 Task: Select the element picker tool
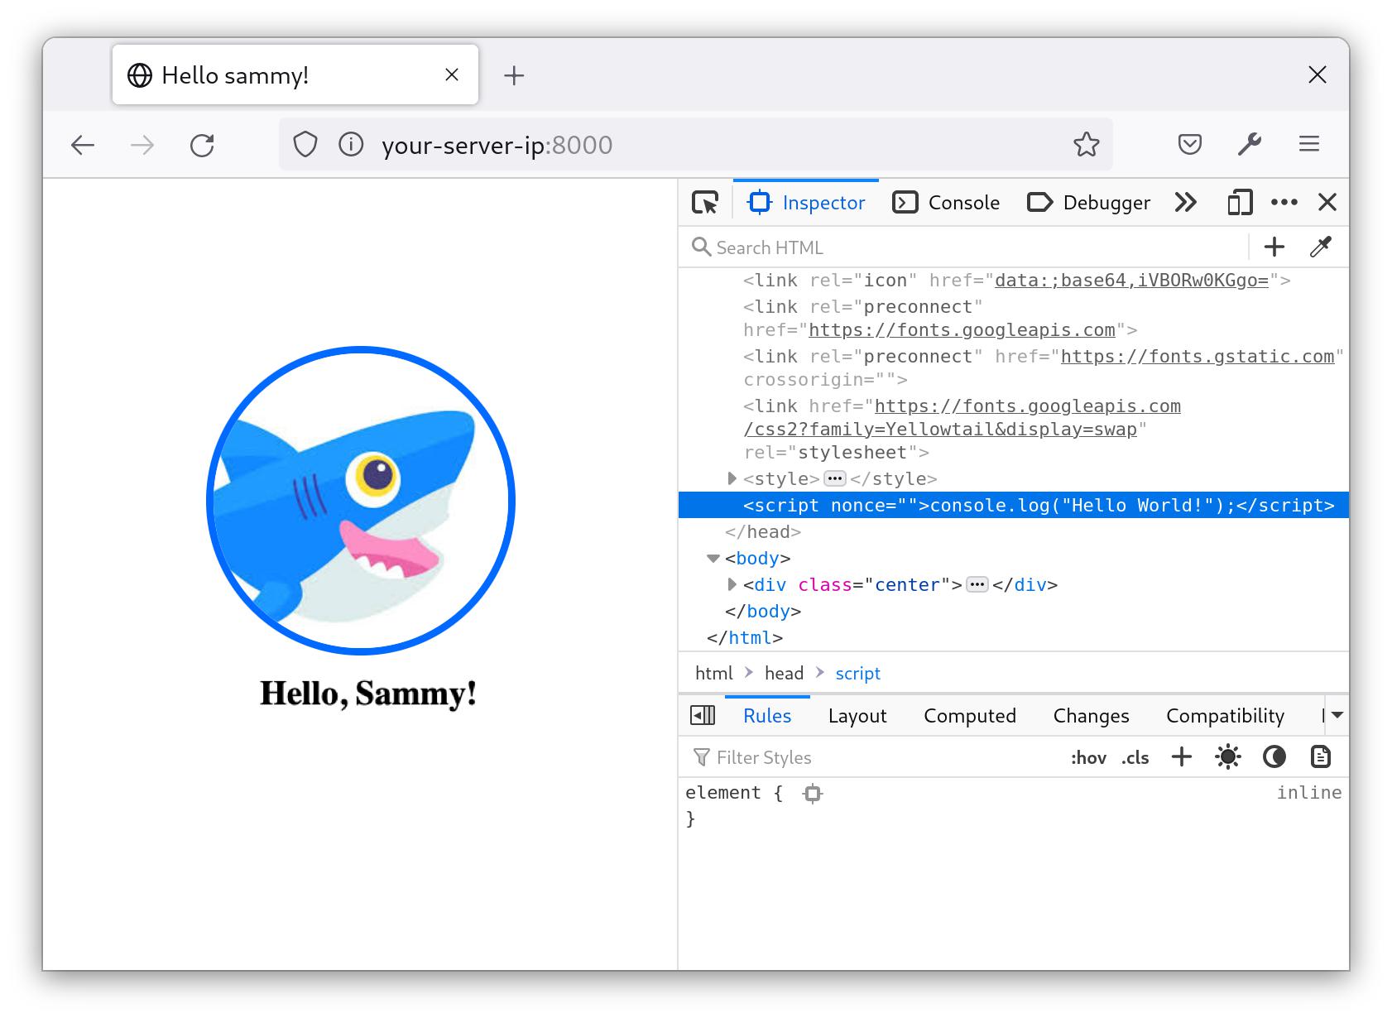(704, 201)
